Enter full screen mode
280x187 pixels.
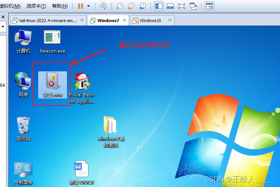[x=182, y=6]
